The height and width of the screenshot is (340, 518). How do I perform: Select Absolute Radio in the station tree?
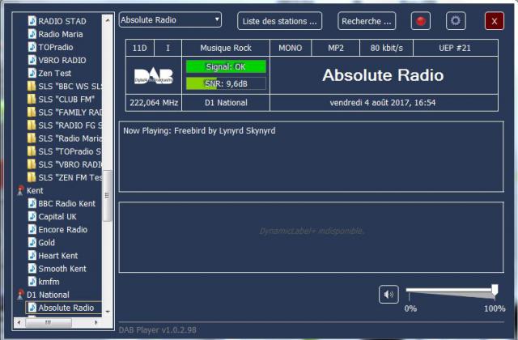point(66,308)
